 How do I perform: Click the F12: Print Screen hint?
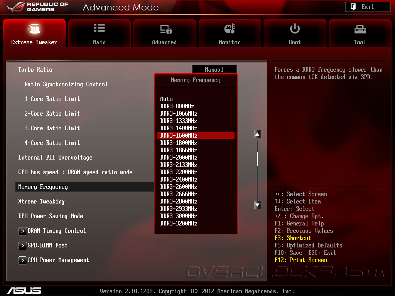click(x=301, y=260)
